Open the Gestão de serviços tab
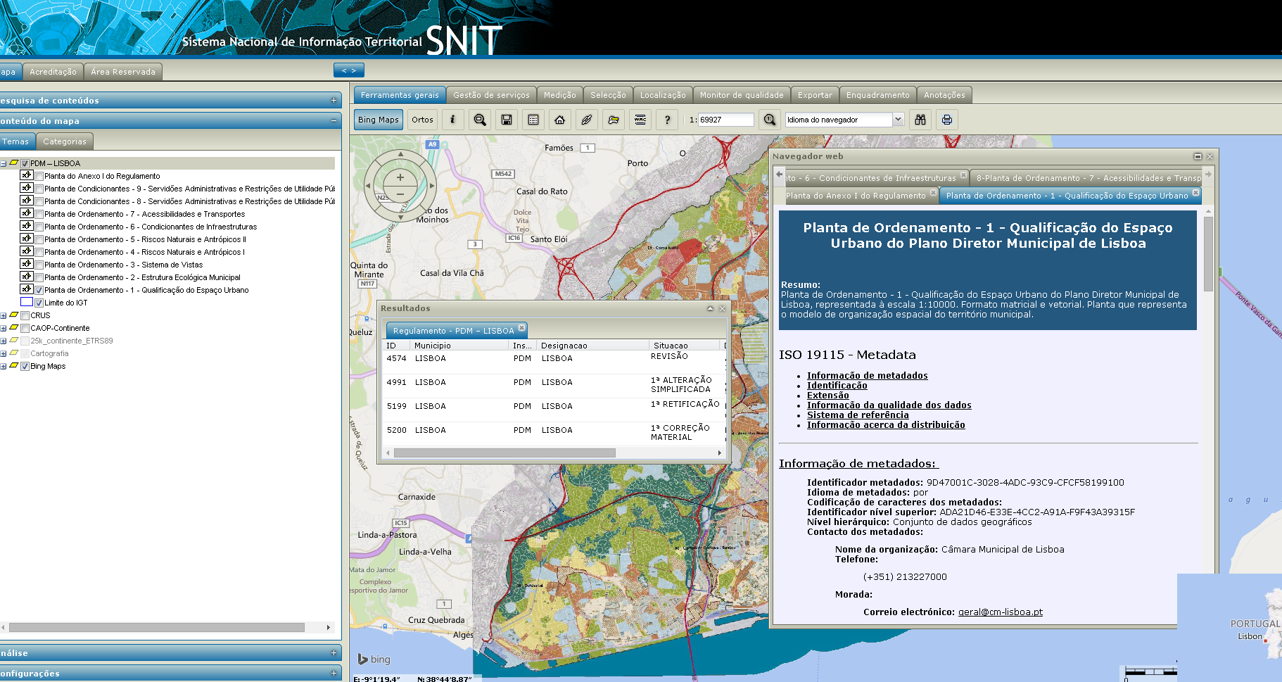Image resolution: width=1282 pixels, height=682 pixels. tap(491, 95)
